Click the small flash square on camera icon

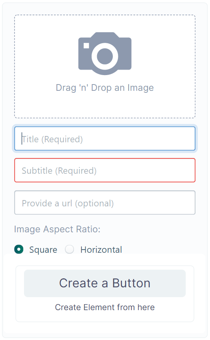[x=87, y=46]
